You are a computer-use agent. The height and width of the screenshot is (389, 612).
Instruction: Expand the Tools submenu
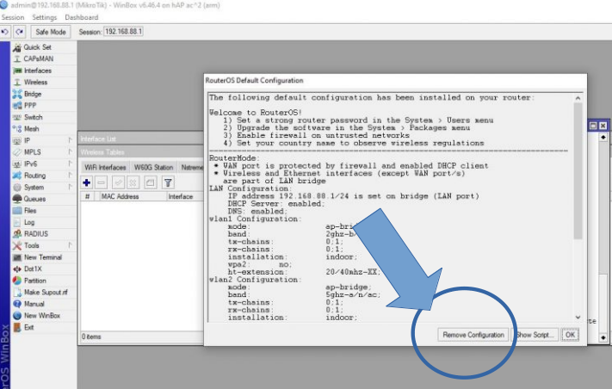[x=32, y=245]
